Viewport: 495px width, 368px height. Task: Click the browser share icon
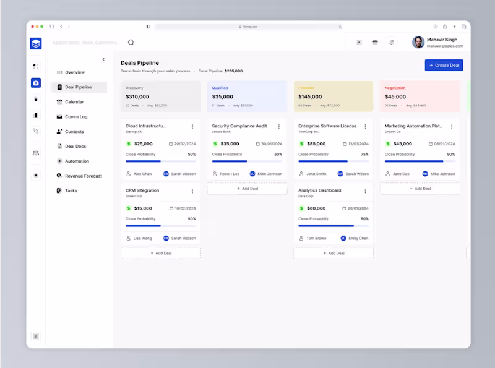pos(445,27)
